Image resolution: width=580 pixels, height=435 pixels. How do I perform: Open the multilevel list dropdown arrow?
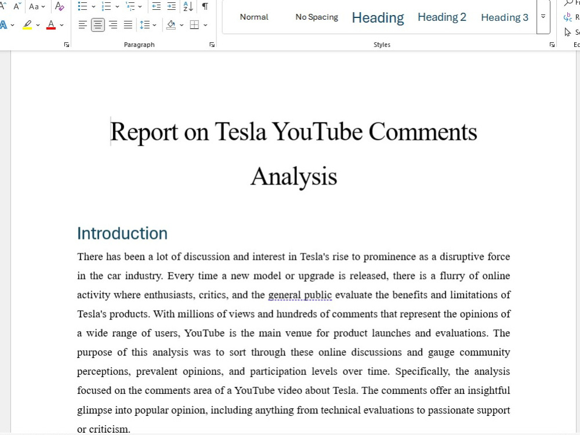pyautogui.click(x=140, y=6)
